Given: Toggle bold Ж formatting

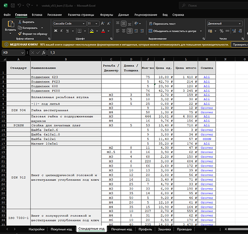Looking at the screenshot, I should [56, 31].
